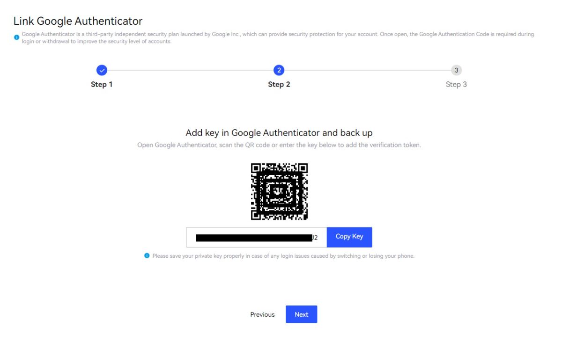Return via the Previous link
This screenshot has height=350, width=562.
point(262,314)
